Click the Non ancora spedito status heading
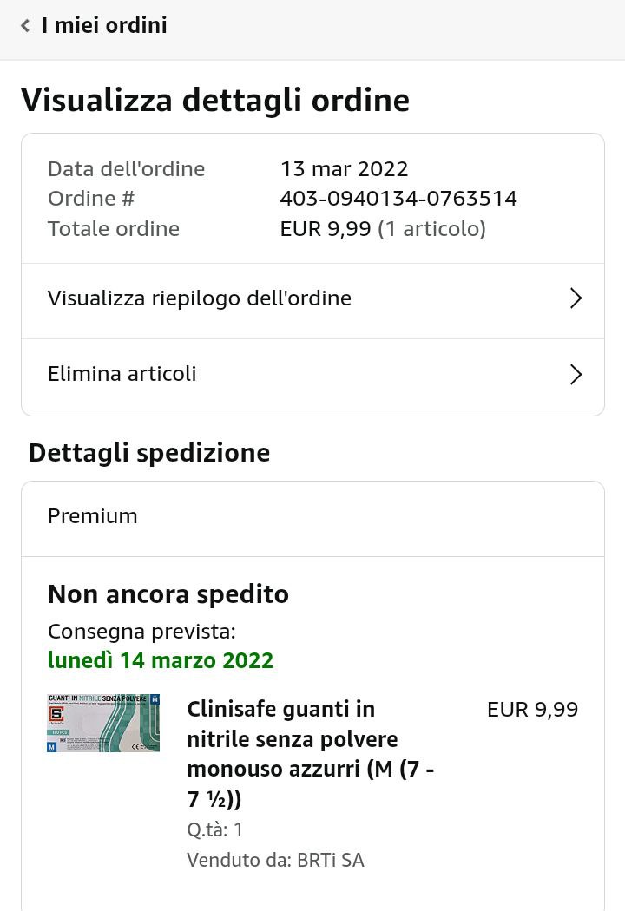The width and height of the screenshot is (625, 911). [x=168, y=594]
